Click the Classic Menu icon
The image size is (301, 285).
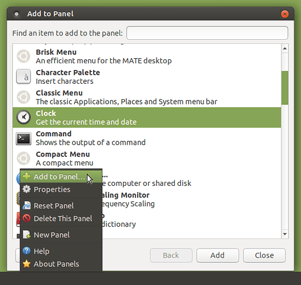pyautogui.click(x=23, y=97)
